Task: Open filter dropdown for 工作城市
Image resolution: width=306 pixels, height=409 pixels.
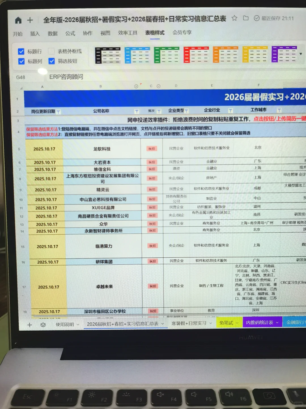Action: (279, 110)
